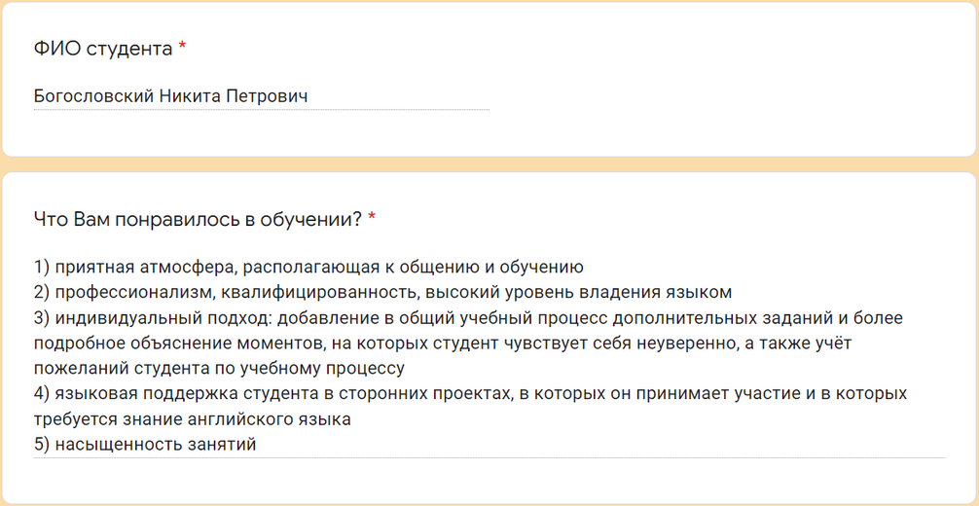Click answer line '3) индивидуальный подход'
Viewport: 979px width, 506px height.
pos(468,318)
